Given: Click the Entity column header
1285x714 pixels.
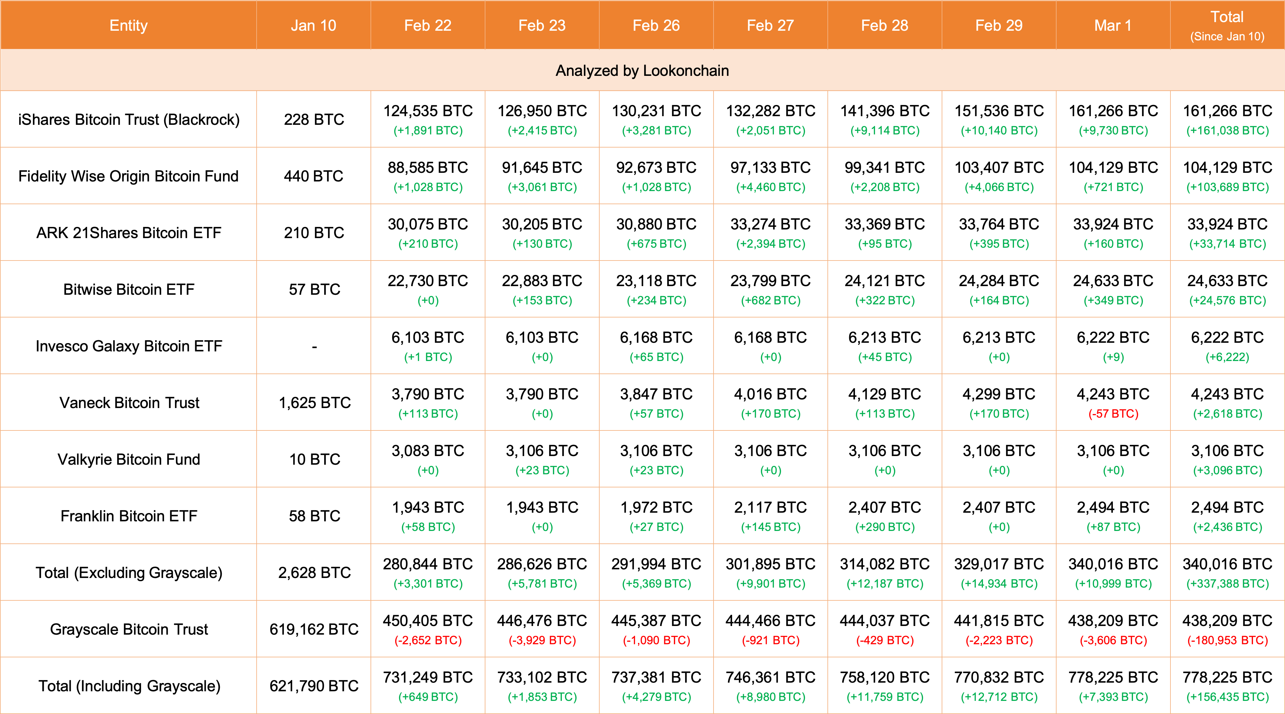Looking at the screenshot, I should tap(128, 26).
